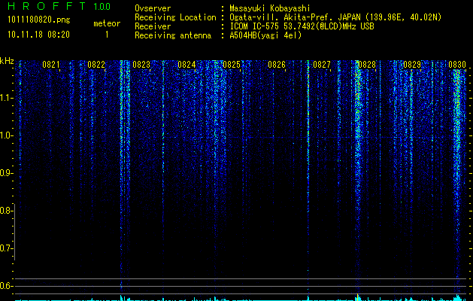Click the 0.9 frequency axis label
The image size is (473, 301).
(x=5, y=173)
